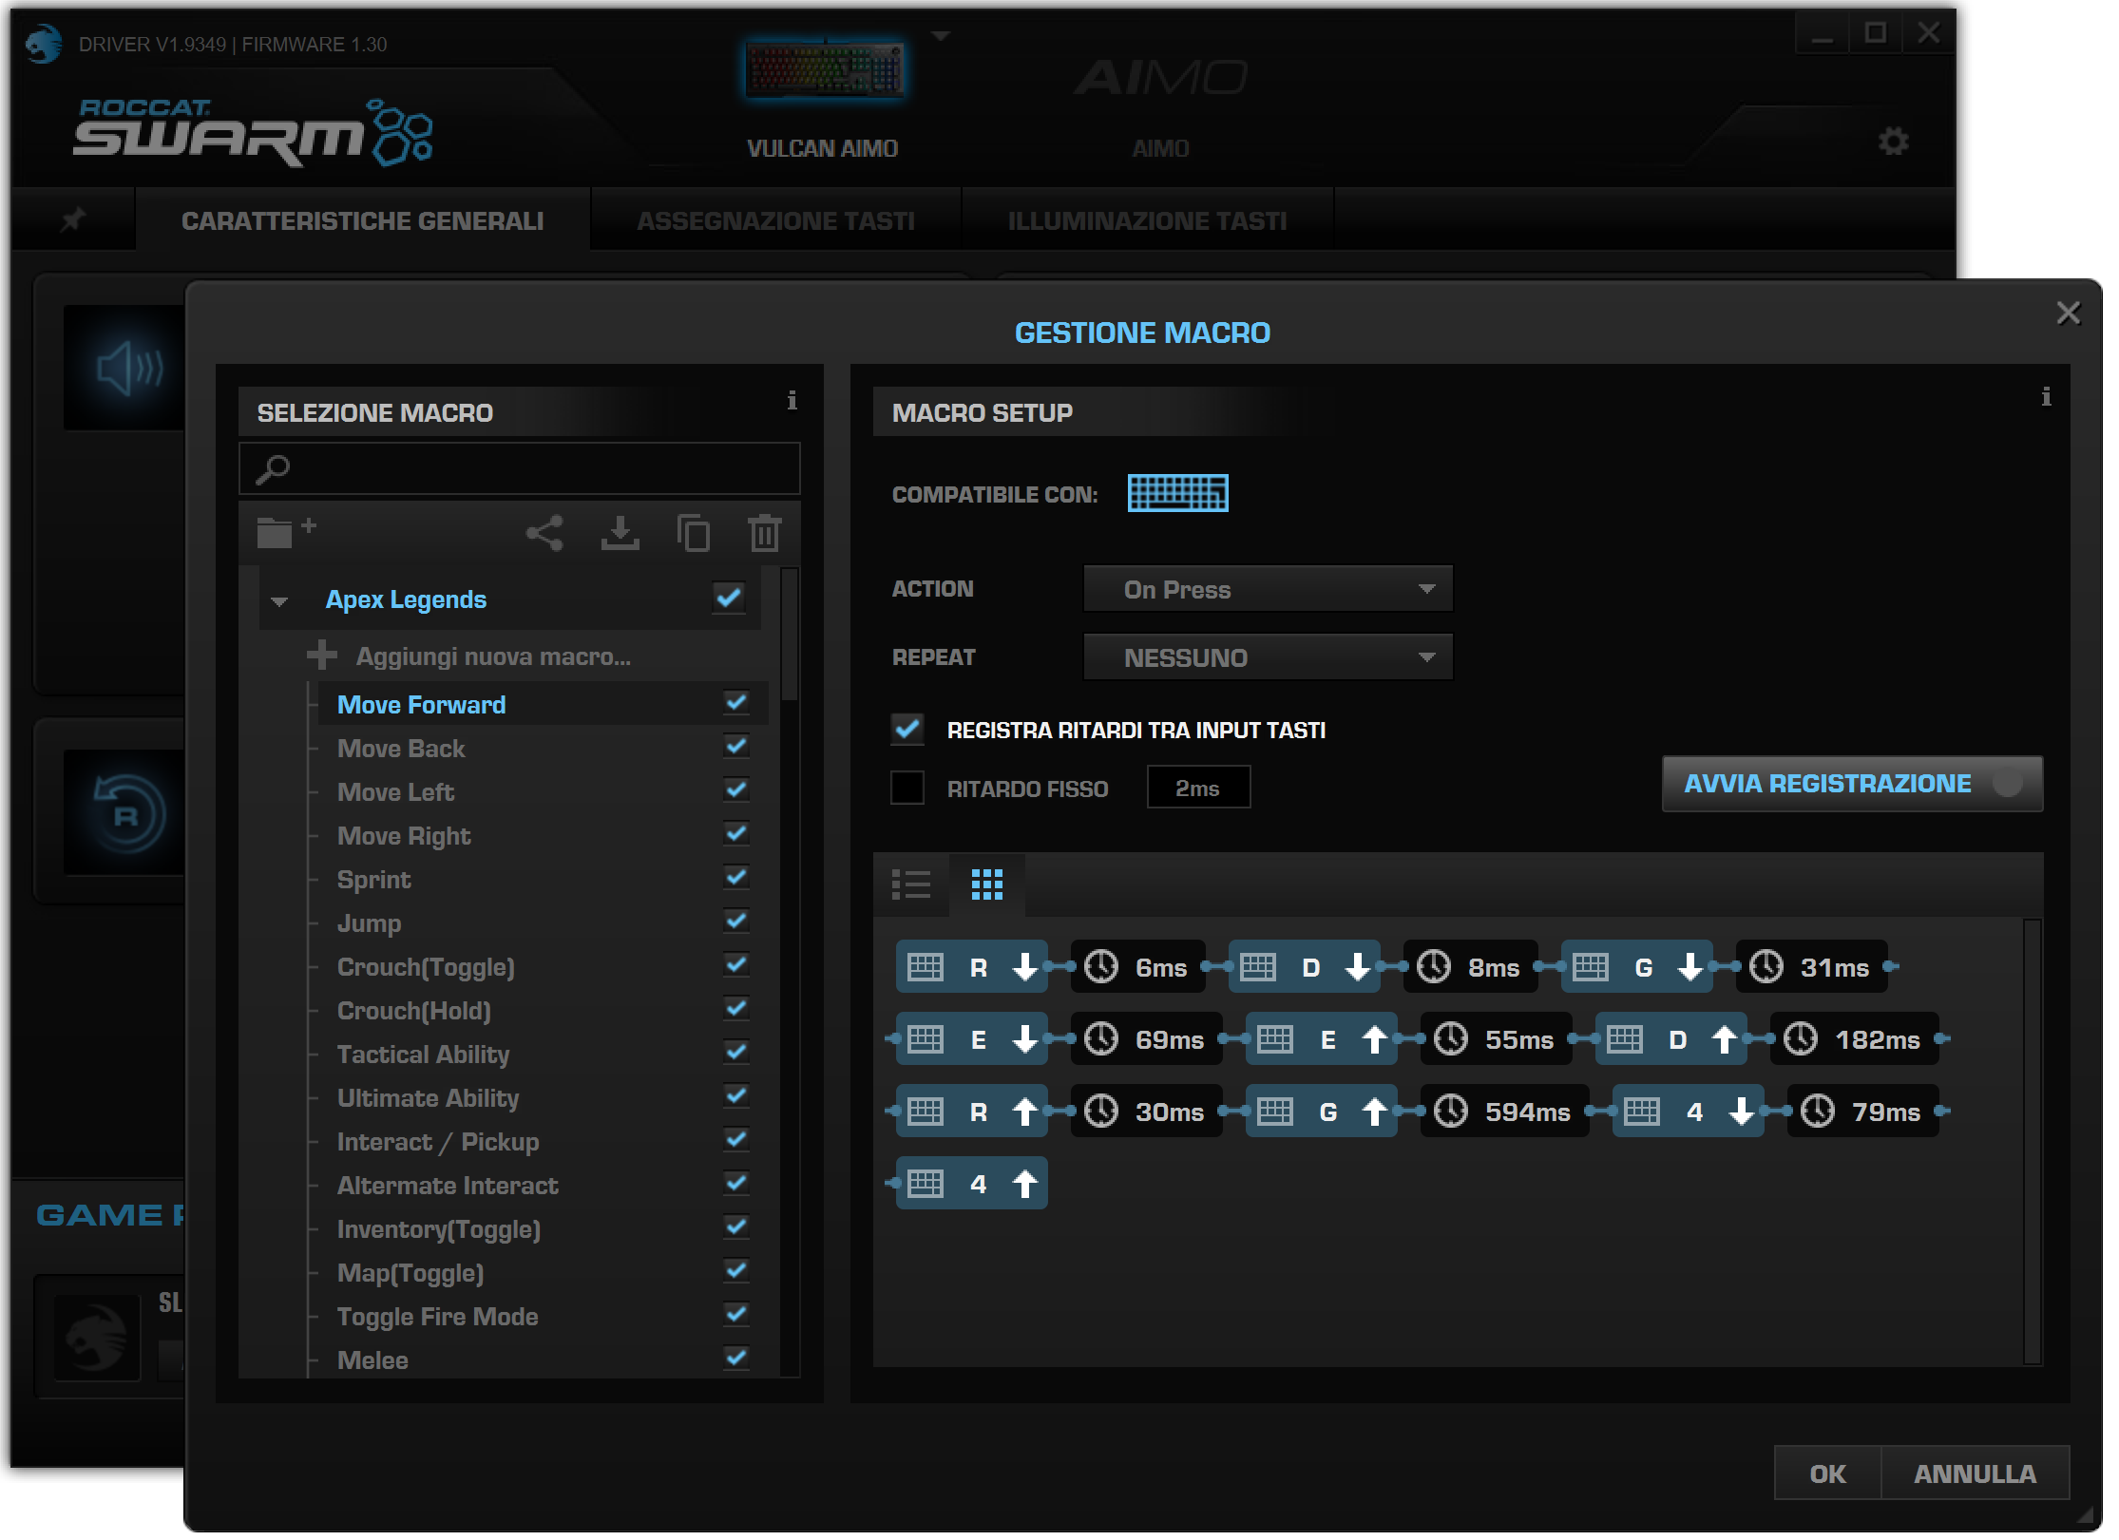Select the Map(Toggle) macro
The width and height of the screenshot is (2119, 1540).
[x=410, y=1273]
